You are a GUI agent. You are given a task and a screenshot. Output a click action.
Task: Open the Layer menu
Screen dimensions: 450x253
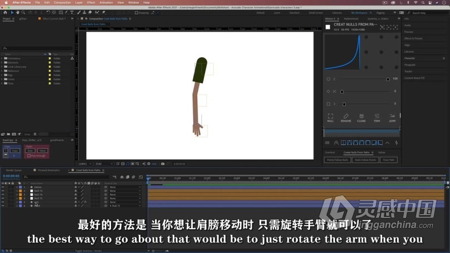coord(79,3)
